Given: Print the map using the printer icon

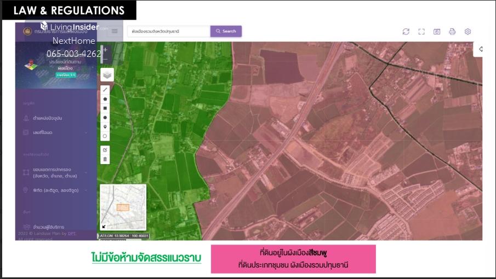Looking at the screenshot, I should tap(452, 32).
